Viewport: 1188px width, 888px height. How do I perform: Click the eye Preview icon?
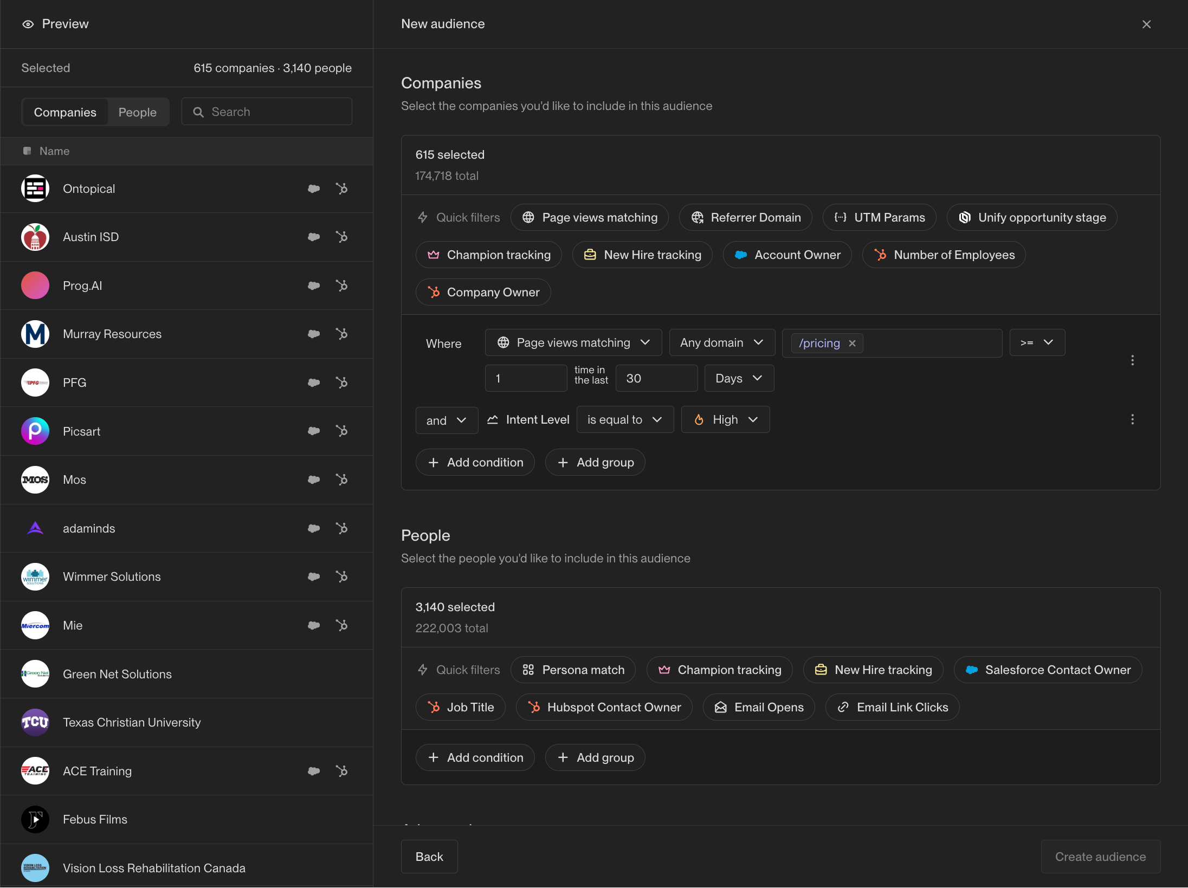click(28, 24)
